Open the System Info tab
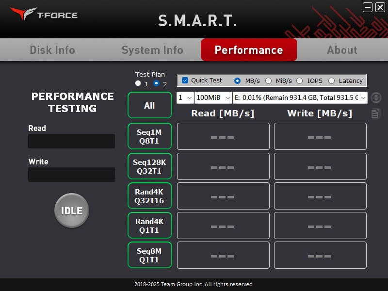This screenshot has height=291, width=388. 152,50
